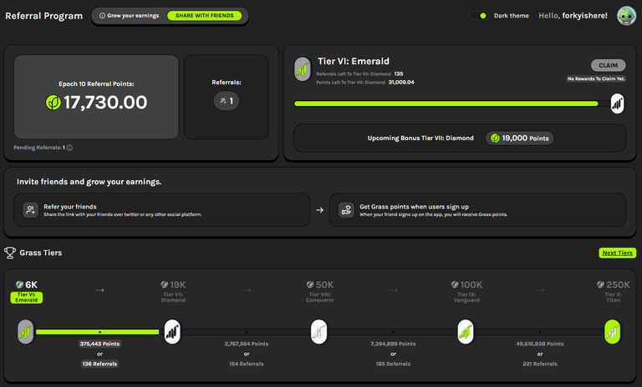Image resolution: width=642 pixels, height=387 pixels.
Task: Click the 135 referrals left value
Action: tap(399, 74)
